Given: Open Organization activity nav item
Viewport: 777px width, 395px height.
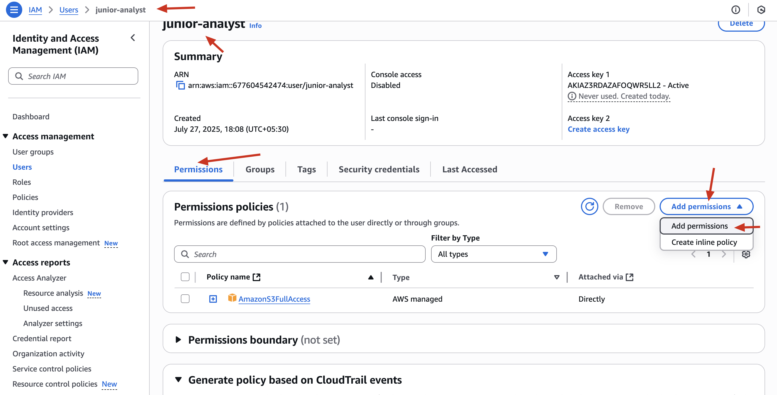Looking at the screenshot, I should click(x=48, y=354).
